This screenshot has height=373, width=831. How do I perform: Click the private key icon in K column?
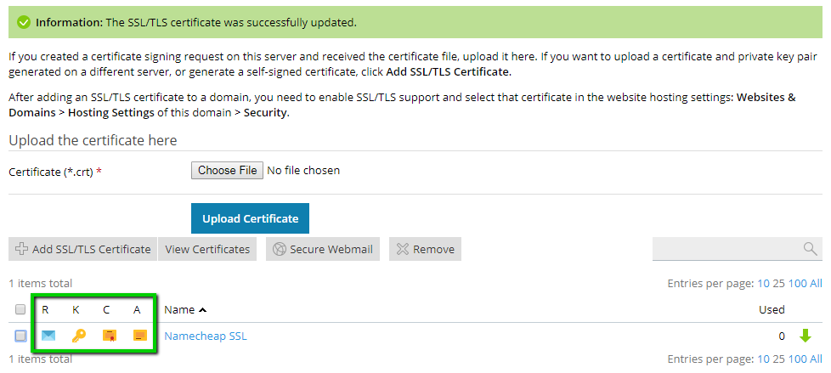(78, 336)
